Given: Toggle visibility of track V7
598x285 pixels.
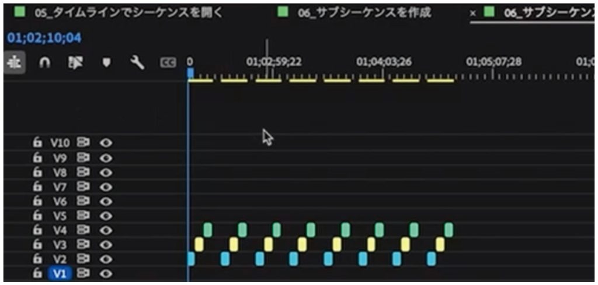Looking at the screenshot, I should pos(107,187).
